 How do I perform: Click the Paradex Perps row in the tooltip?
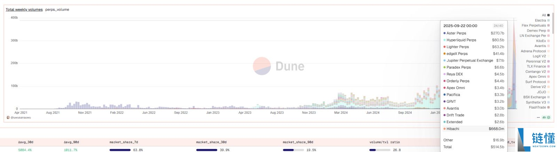coord(474,67)
